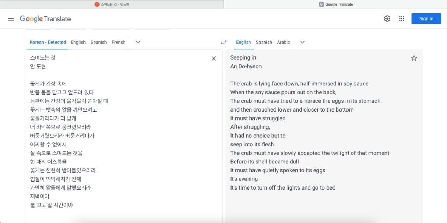The width and height of the screenshot is (447, 223).
Task: Set target language to Spanish
Action: [x=264, y=42]
